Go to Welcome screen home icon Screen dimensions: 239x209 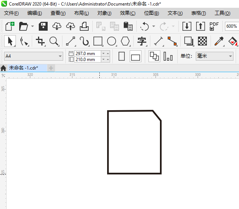tap(3, 68)
